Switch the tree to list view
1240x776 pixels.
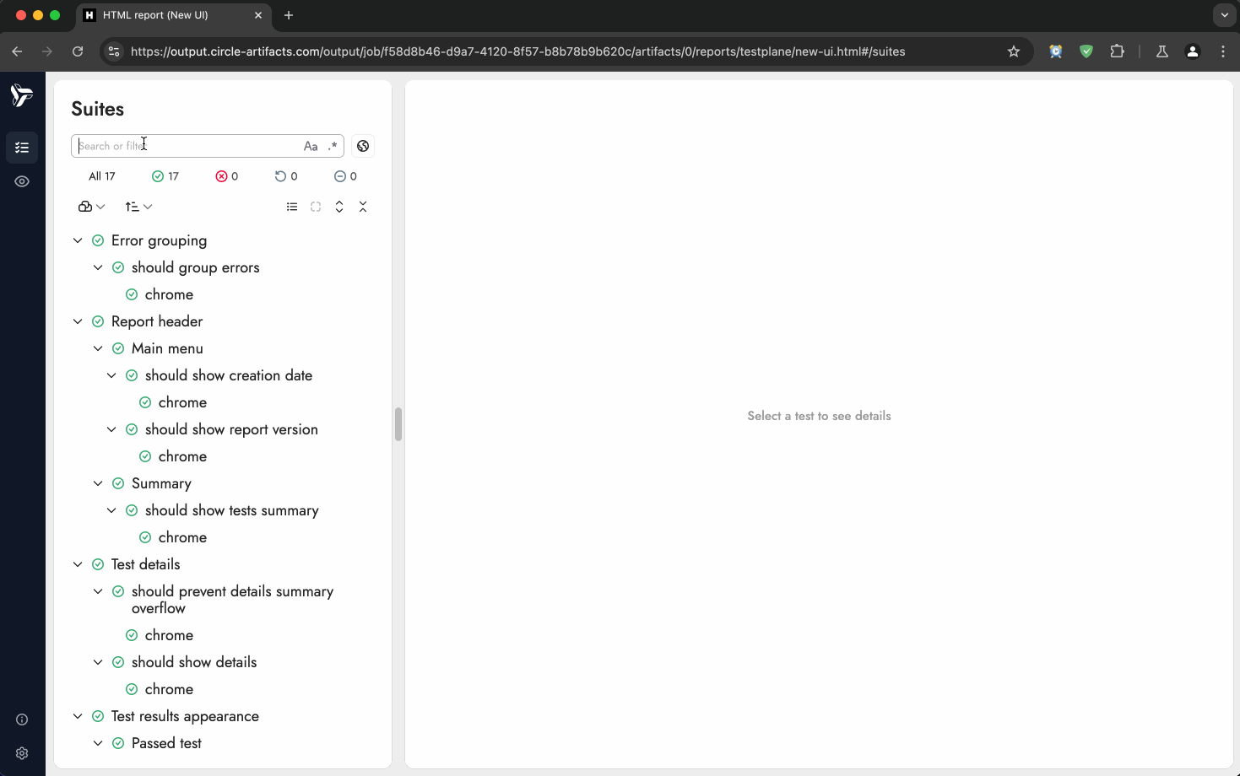pos(292,207)
